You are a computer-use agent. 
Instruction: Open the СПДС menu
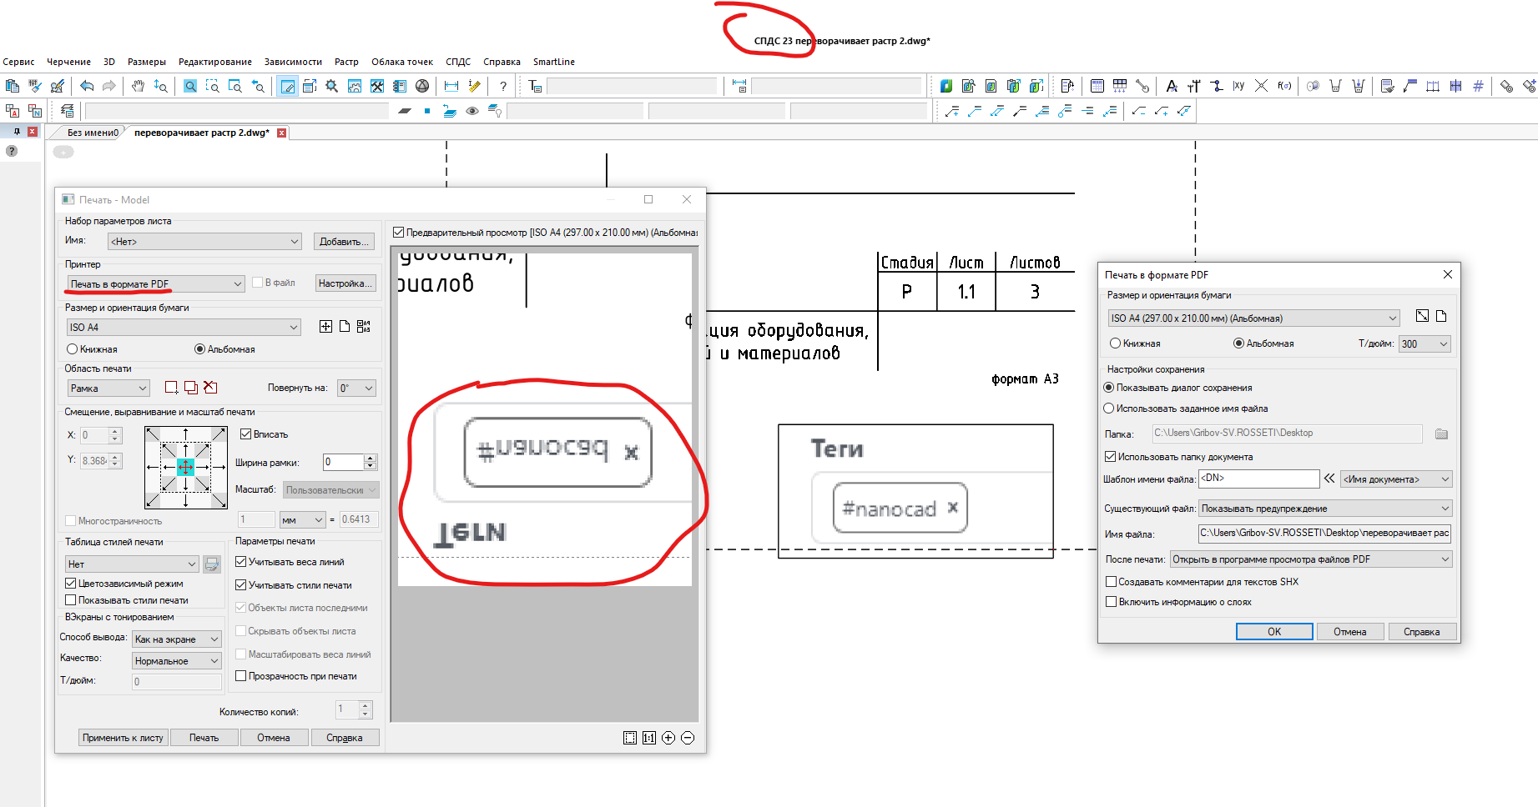(x=458, y=62)
